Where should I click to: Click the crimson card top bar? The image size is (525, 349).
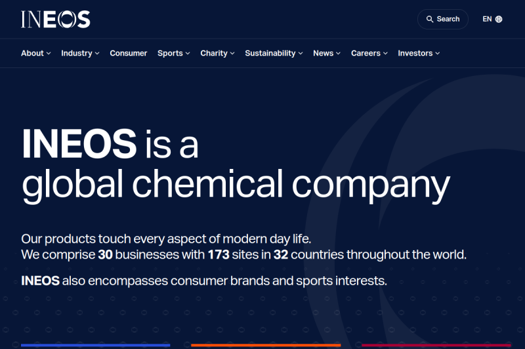click(436, 345)
